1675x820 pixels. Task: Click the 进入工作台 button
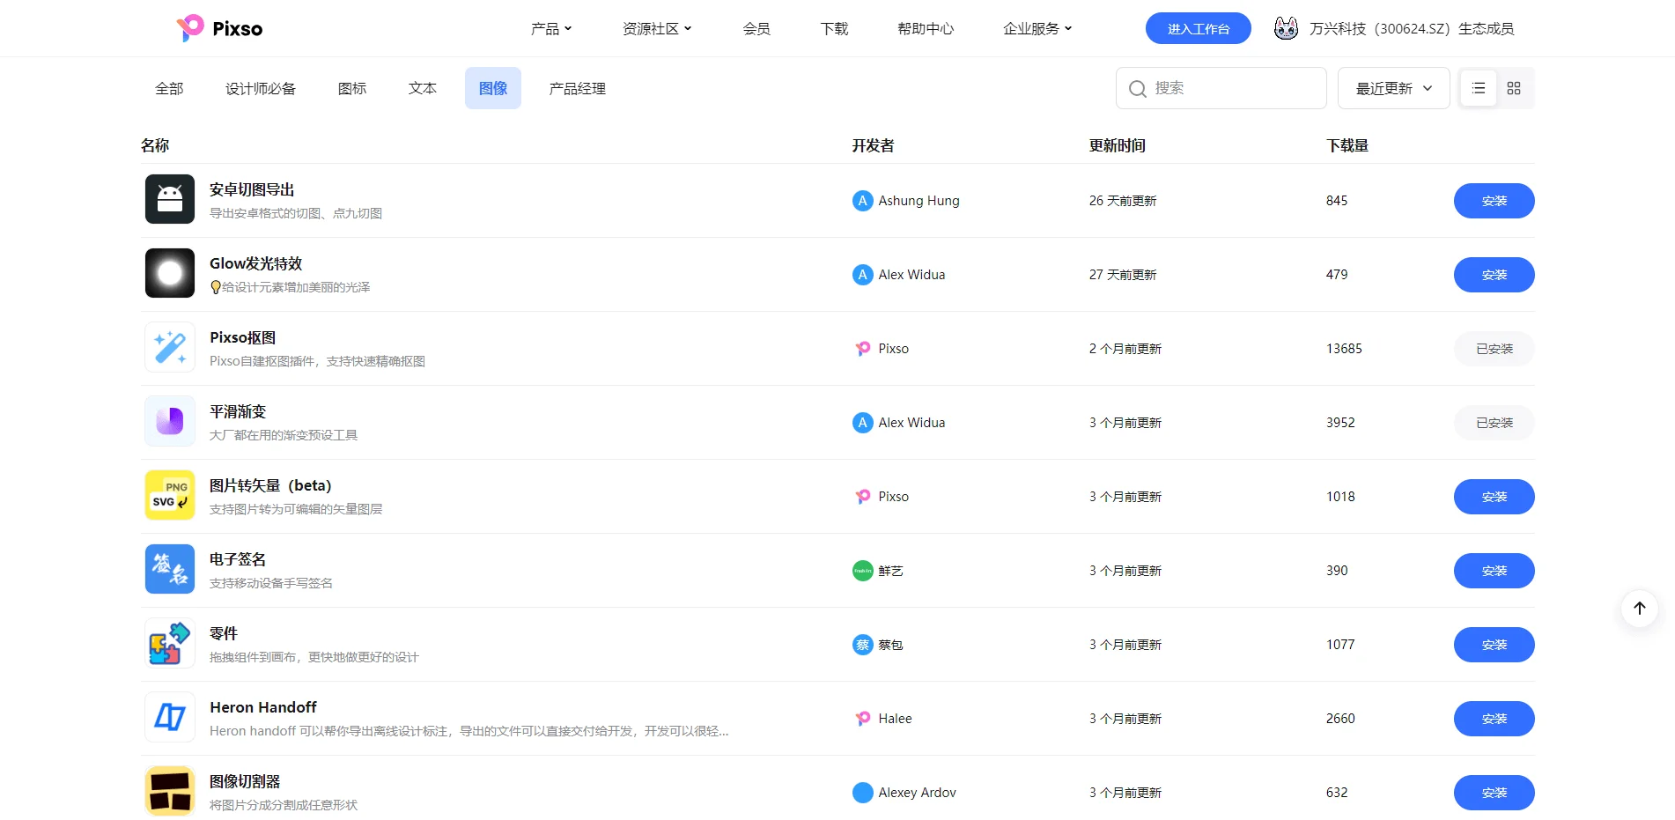1197,27
